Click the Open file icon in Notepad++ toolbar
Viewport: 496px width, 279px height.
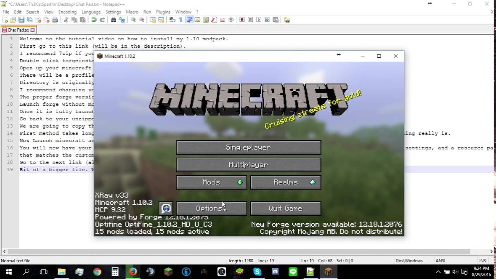pos(13,20)
